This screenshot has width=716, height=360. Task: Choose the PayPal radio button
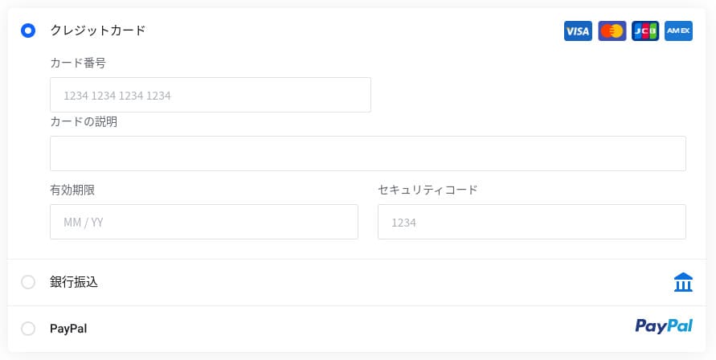28,329
